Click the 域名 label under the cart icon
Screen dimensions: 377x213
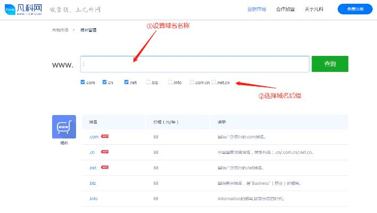pos(64,143)
